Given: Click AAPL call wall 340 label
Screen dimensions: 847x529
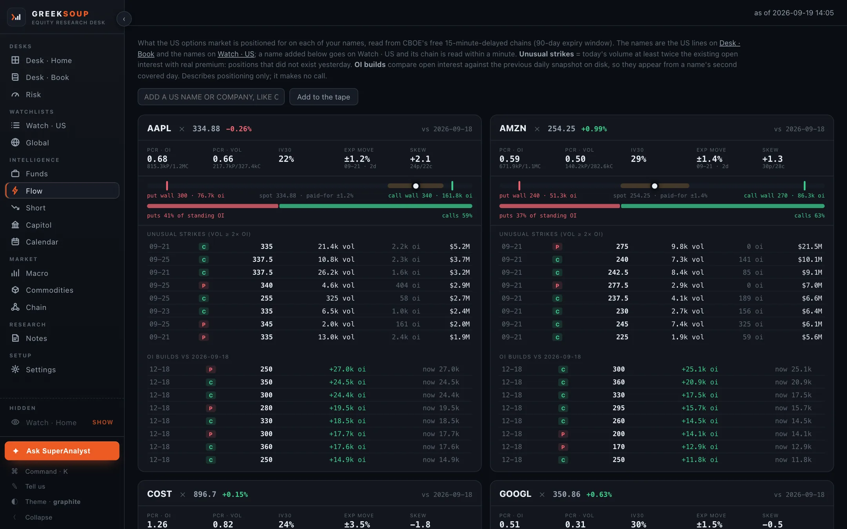Looking at the screenshot, I should [x=430, y=196].
